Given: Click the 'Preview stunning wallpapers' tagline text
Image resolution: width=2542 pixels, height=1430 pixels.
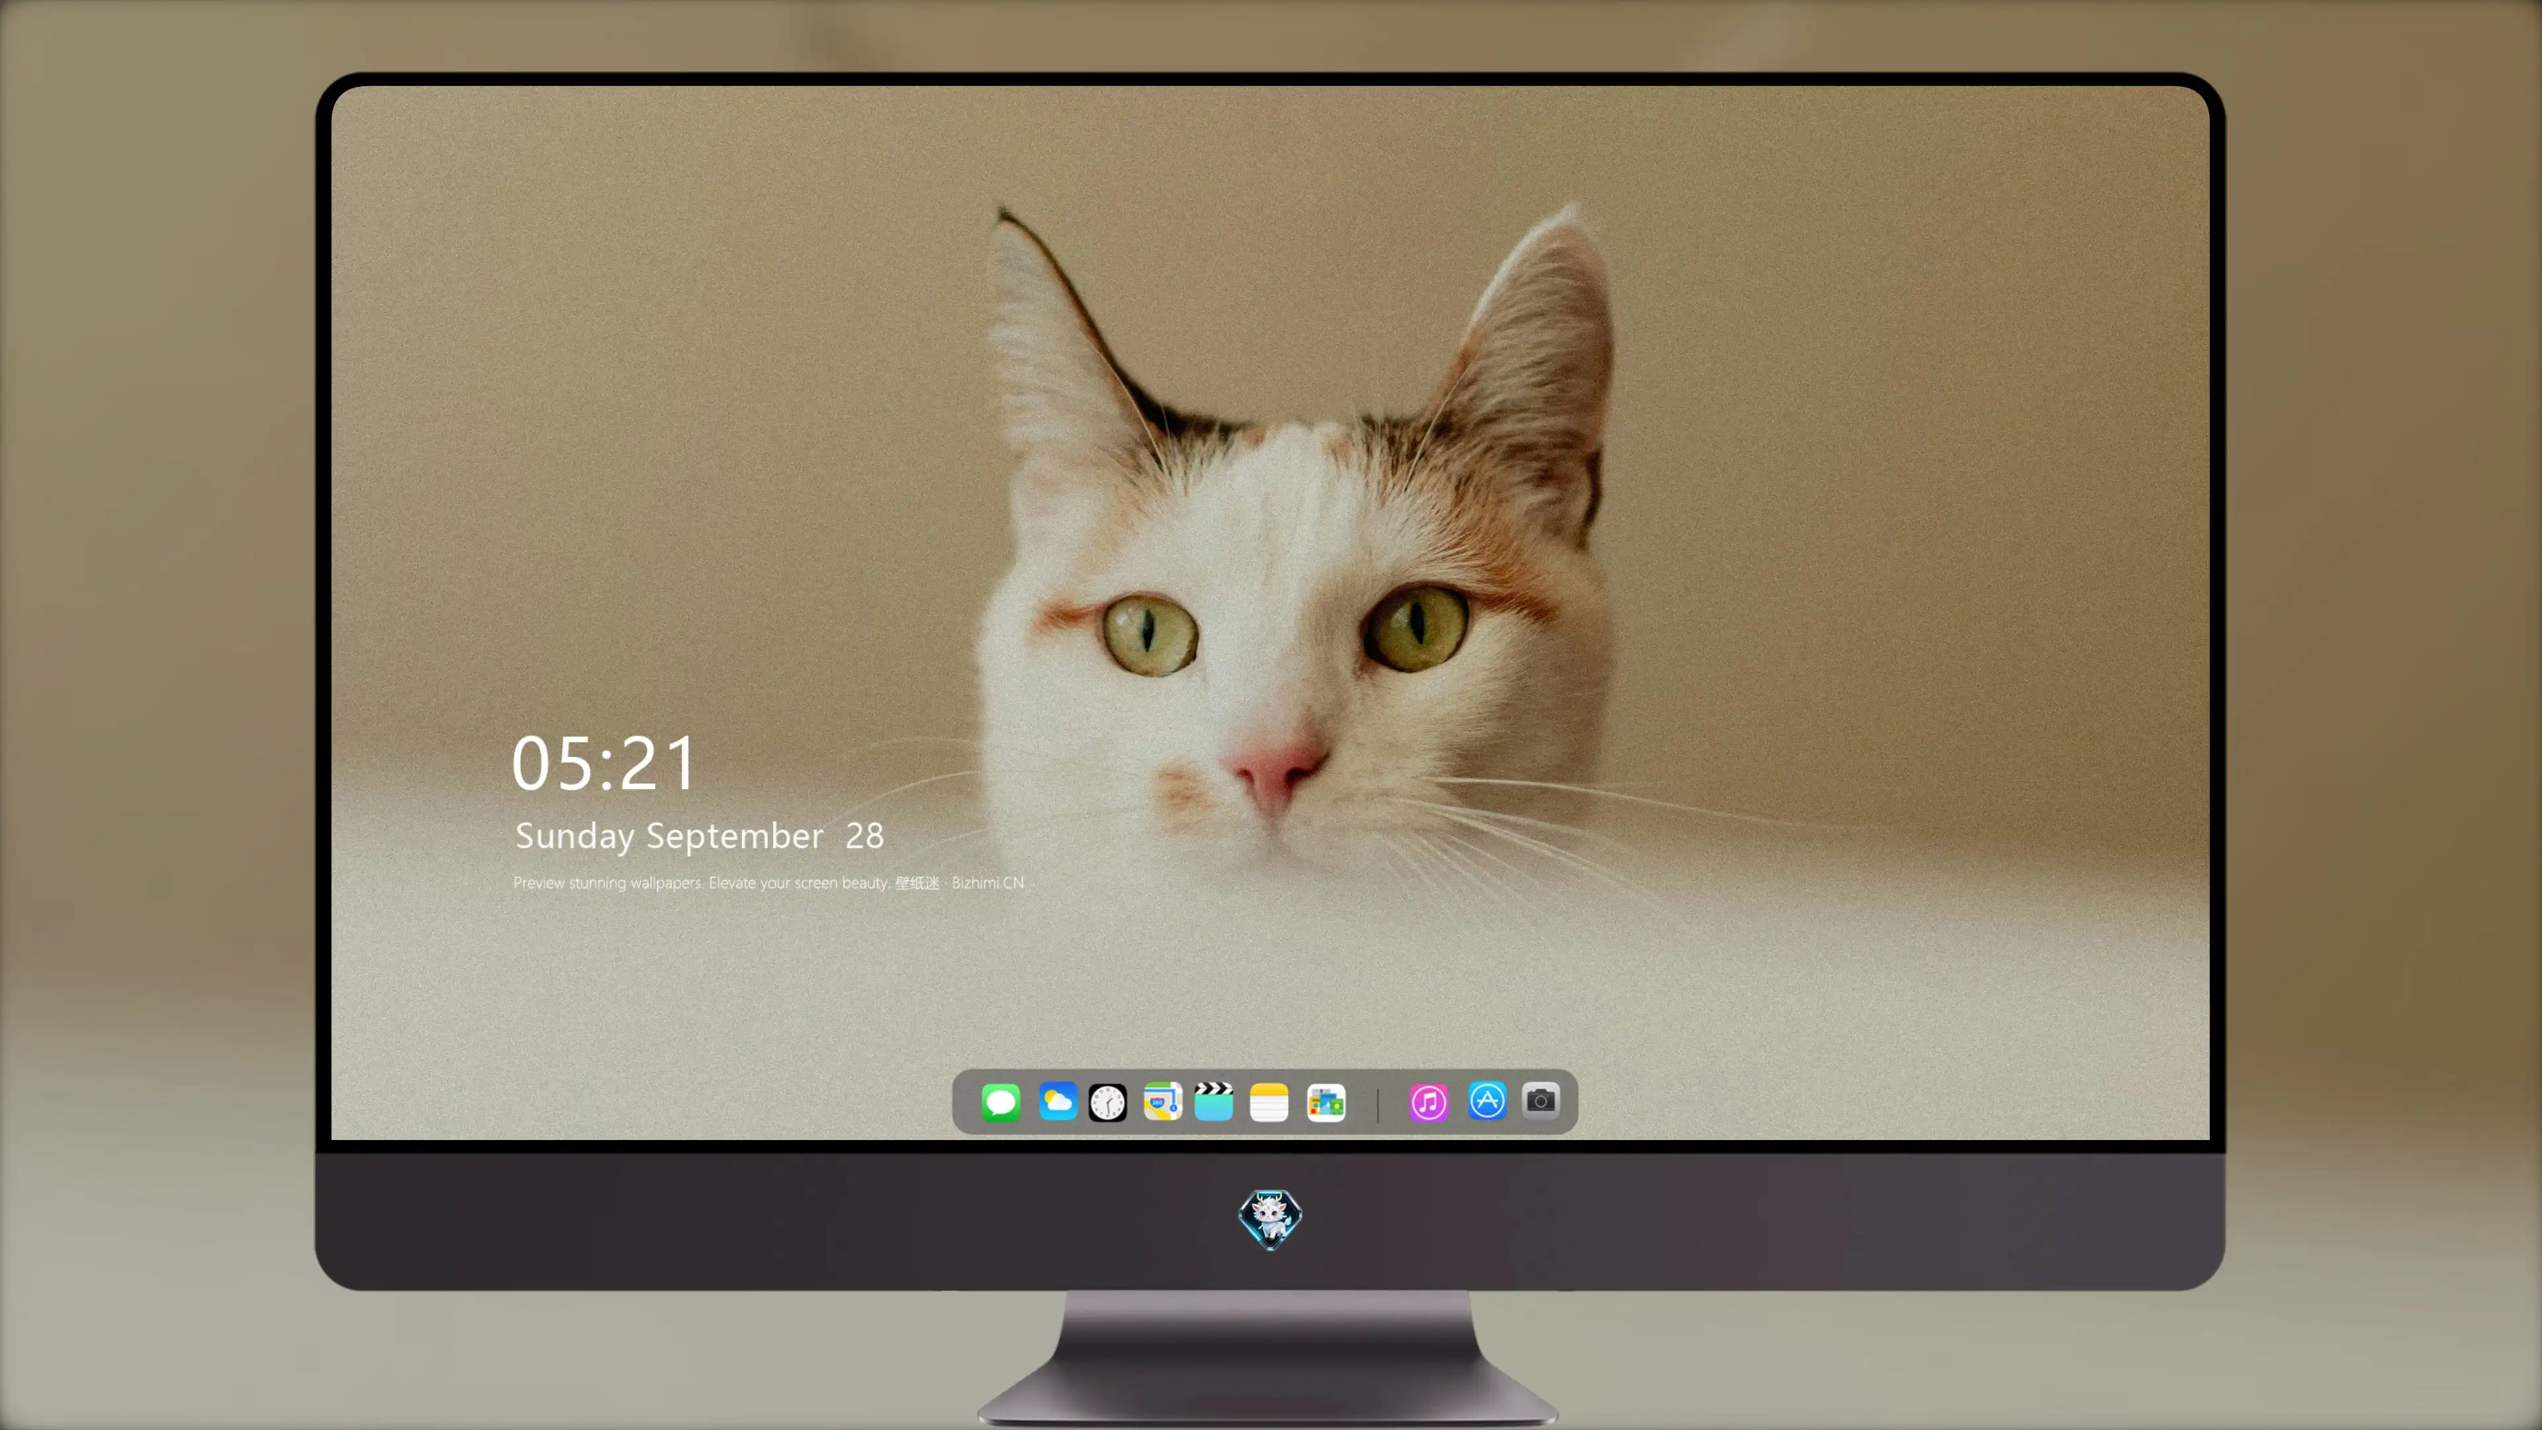Looking at the screenshot, I should 769,882.
